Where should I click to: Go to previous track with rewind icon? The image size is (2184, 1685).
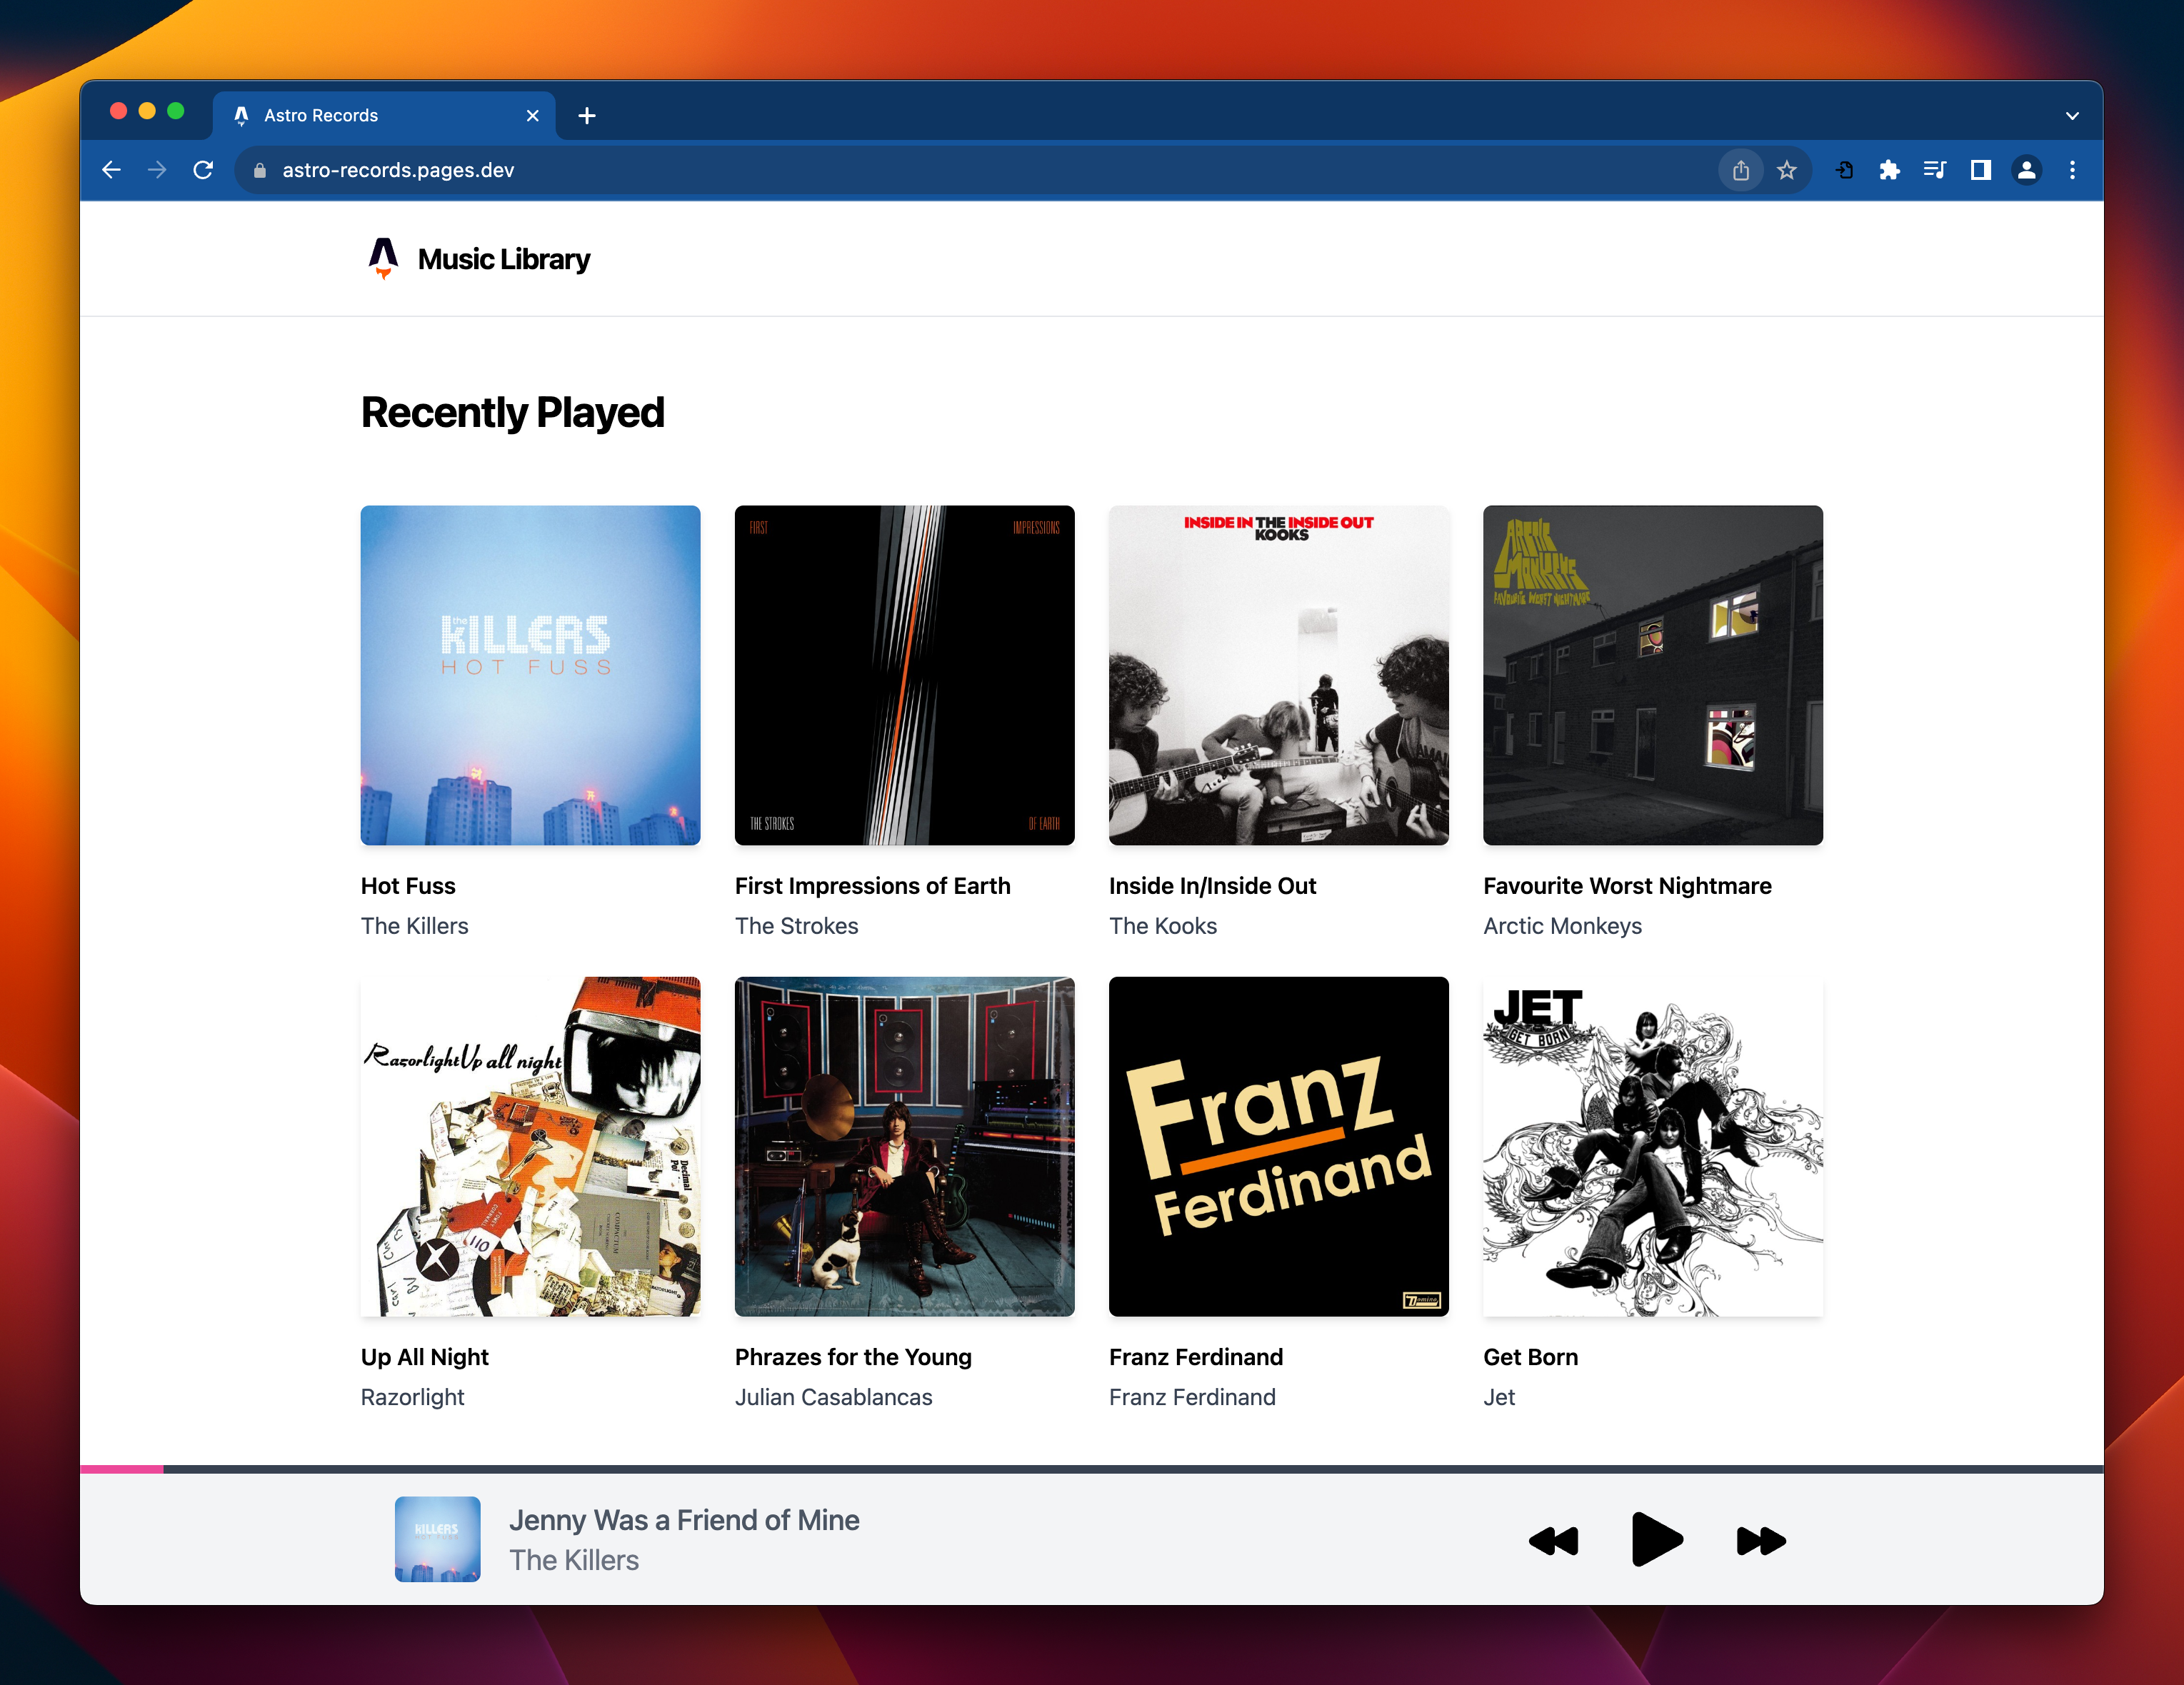tap(1554, 1541)
